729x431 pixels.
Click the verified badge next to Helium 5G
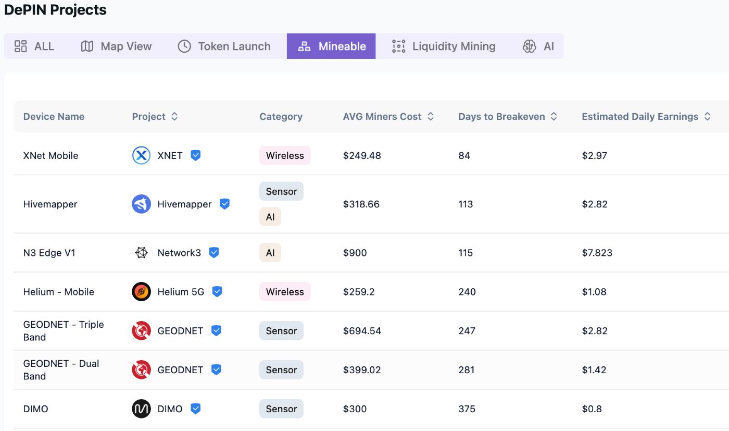pos(217,292)
